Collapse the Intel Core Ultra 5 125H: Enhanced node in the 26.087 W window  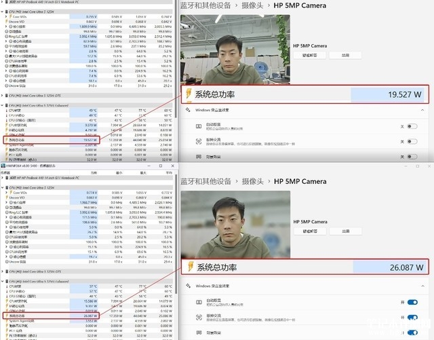pyautogui.click(x=3, y=281)
